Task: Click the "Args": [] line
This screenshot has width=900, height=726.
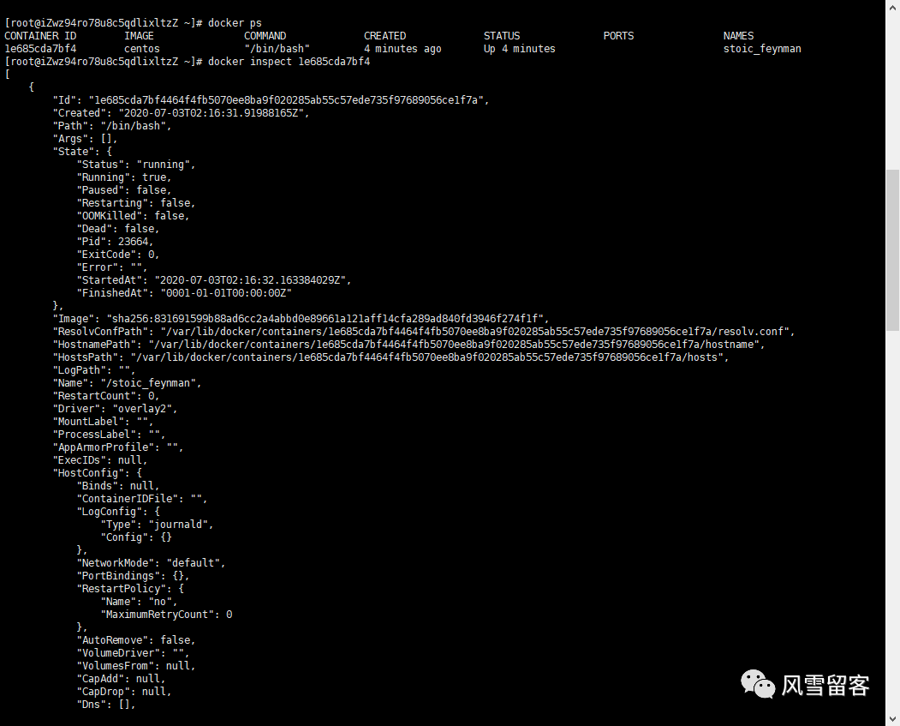Action: [85, 138]
